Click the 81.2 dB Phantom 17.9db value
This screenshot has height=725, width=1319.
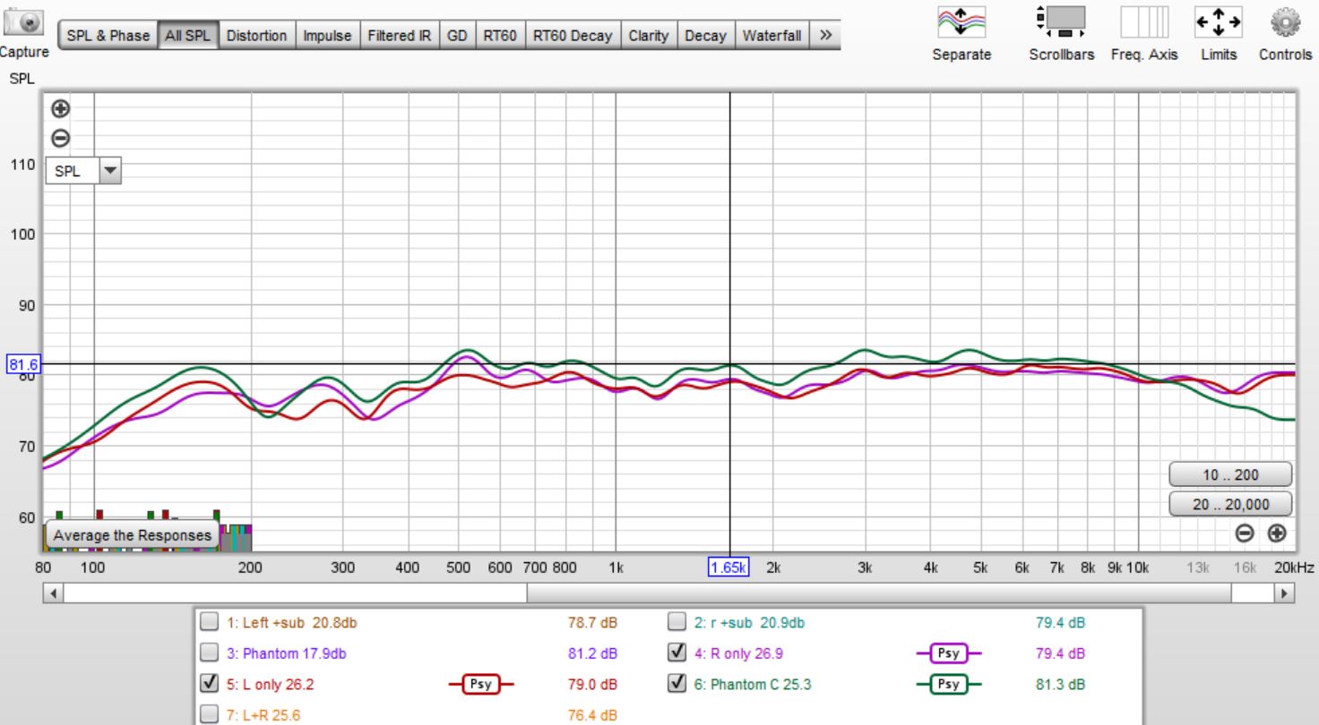coord(592,653)
